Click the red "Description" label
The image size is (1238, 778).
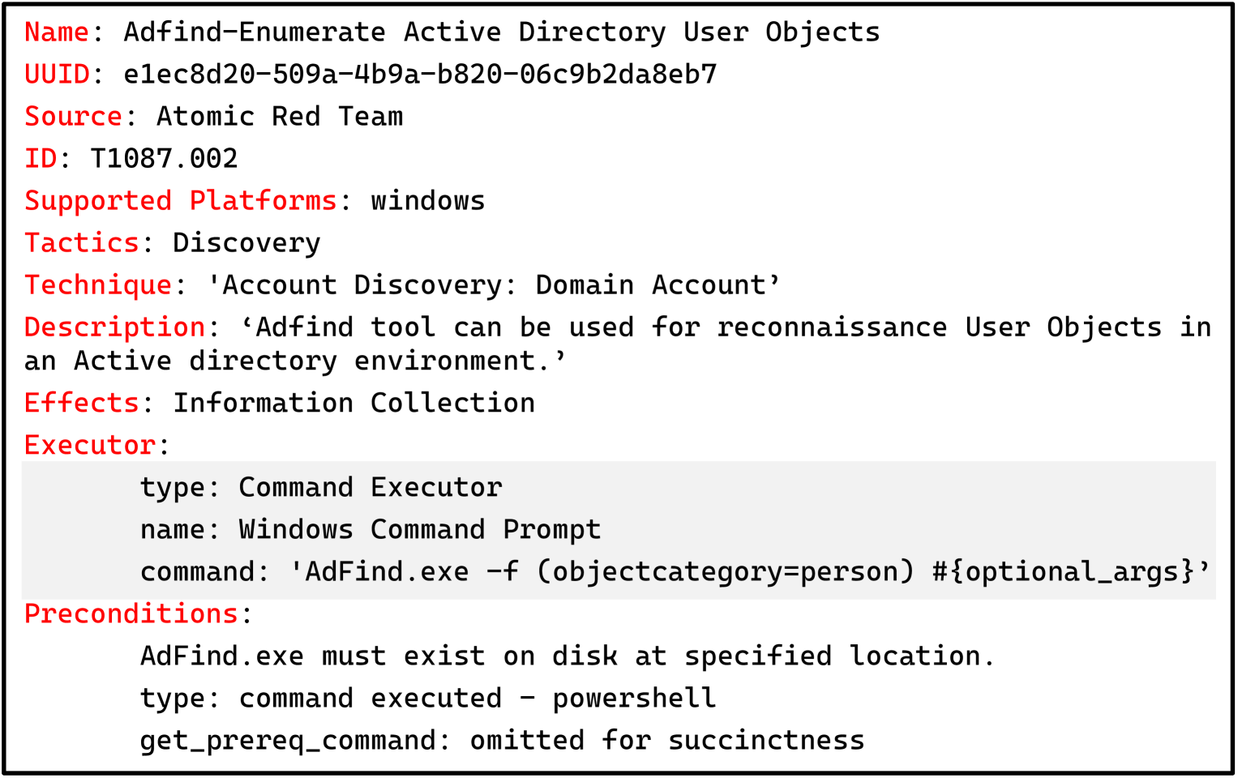pos(114,327)
